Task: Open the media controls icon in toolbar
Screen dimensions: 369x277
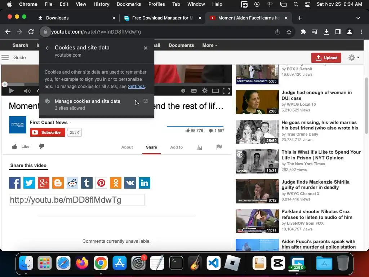Action: tap(315, 32)
